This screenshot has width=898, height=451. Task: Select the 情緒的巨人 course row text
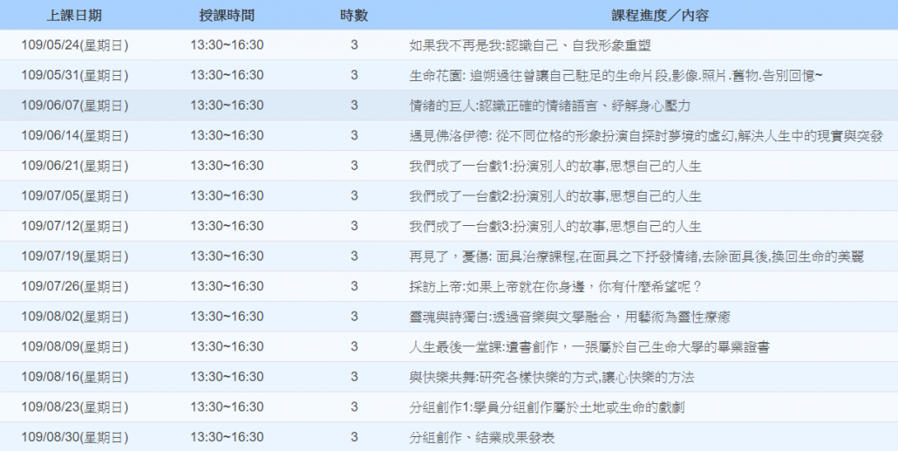(x=549, y=106)
